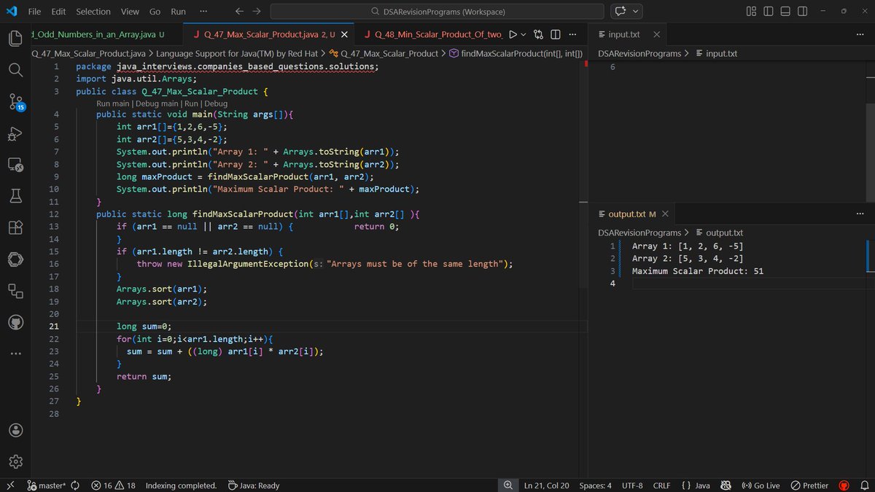Screen dimensions: 875x492
Task: Open the Customize Layout icon
Action: [752, 12]
